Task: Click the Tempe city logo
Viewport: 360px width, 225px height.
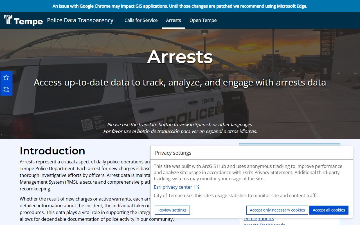Action: point(24,20)
